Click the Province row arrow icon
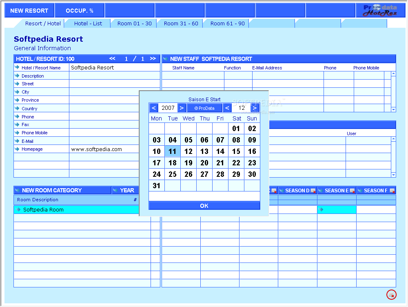This screenshot has height=307, width=408. [x=17, y=100]
